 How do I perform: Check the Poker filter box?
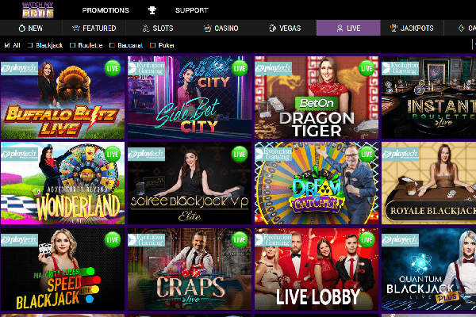[152, 45]
